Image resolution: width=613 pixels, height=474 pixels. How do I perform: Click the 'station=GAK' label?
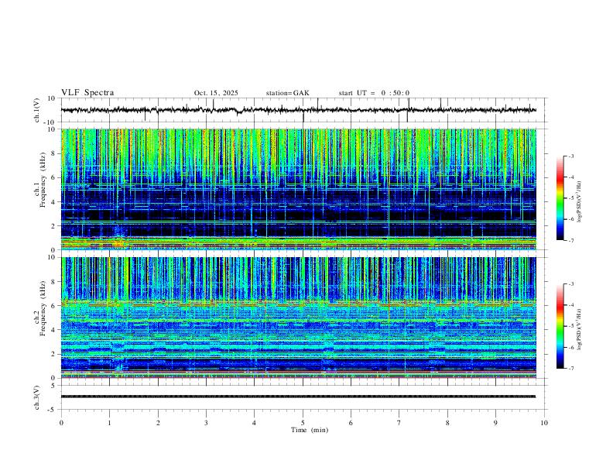[287, 93]
